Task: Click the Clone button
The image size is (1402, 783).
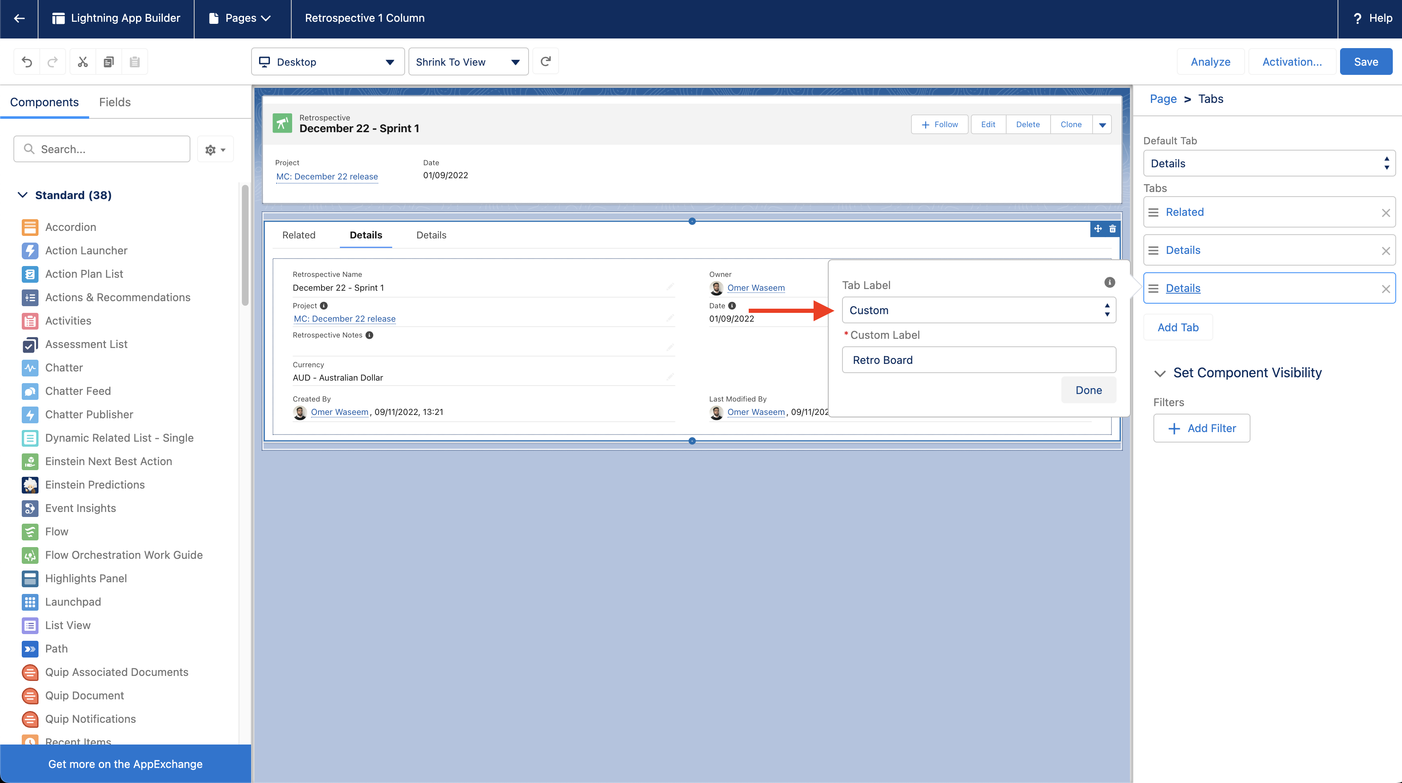Action: tap(1071, 125)
